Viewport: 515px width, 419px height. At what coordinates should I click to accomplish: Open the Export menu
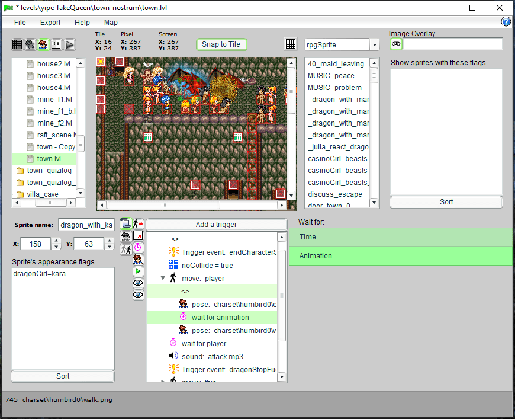click(x=50, y=23)
